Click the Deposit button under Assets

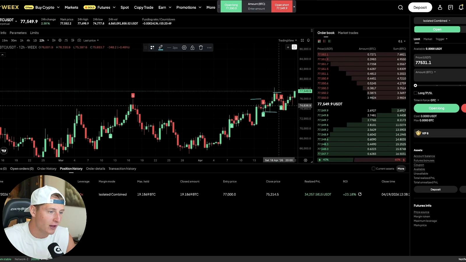435,190
